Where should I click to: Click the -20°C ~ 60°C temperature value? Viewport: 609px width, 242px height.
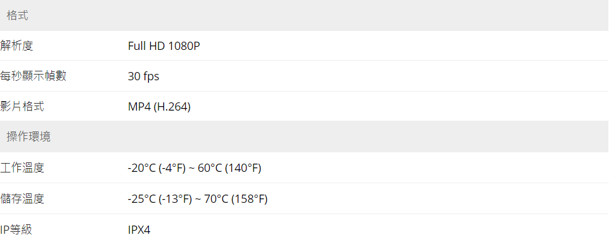pos(195,169)
